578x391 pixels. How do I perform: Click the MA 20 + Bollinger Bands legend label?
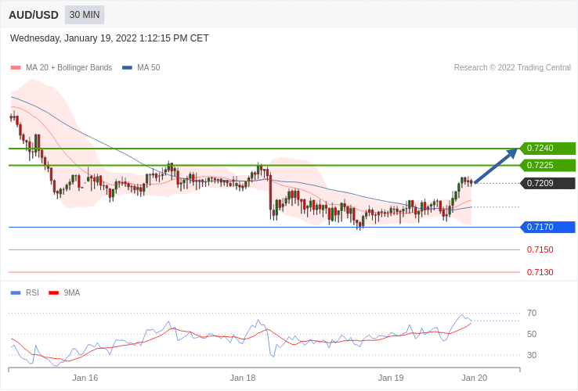[x=69, y=68]
